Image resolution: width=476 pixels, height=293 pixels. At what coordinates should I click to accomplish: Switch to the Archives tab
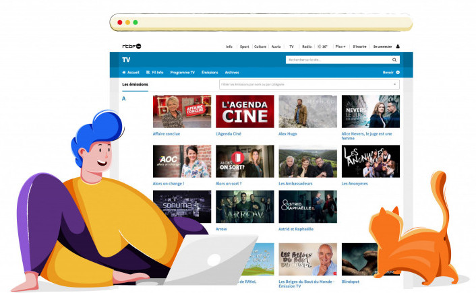(232, 72)
